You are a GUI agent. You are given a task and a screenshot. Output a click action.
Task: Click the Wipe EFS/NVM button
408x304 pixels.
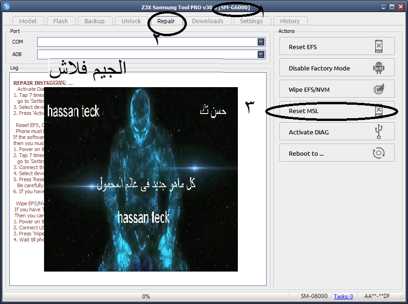coord(337,89)
